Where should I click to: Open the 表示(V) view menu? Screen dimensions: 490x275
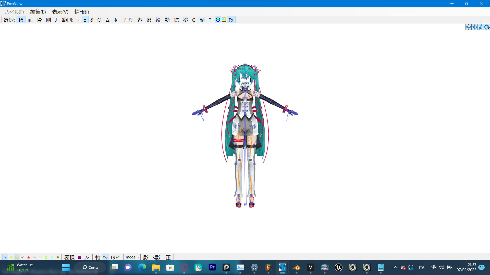(x=60, y=12)
